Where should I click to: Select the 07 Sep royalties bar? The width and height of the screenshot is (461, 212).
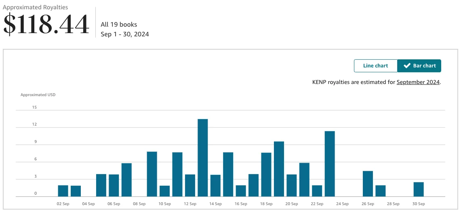pyautogui.click(x=126, y=180)
